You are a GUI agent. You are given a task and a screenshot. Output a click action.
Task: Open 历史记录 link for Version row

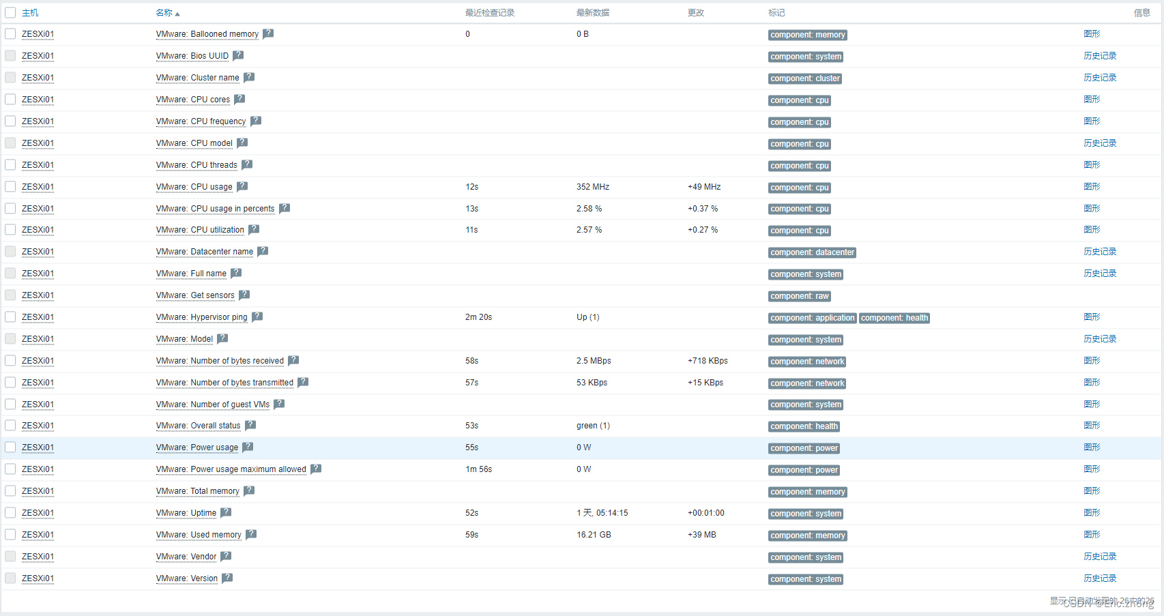1100,578
